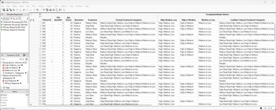
Task: Open the Graph menu
Action: (x=49, y=6)
